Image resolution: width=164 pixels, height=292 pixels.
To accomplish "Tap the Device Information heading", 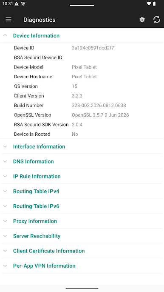I will tap(36, 36).
